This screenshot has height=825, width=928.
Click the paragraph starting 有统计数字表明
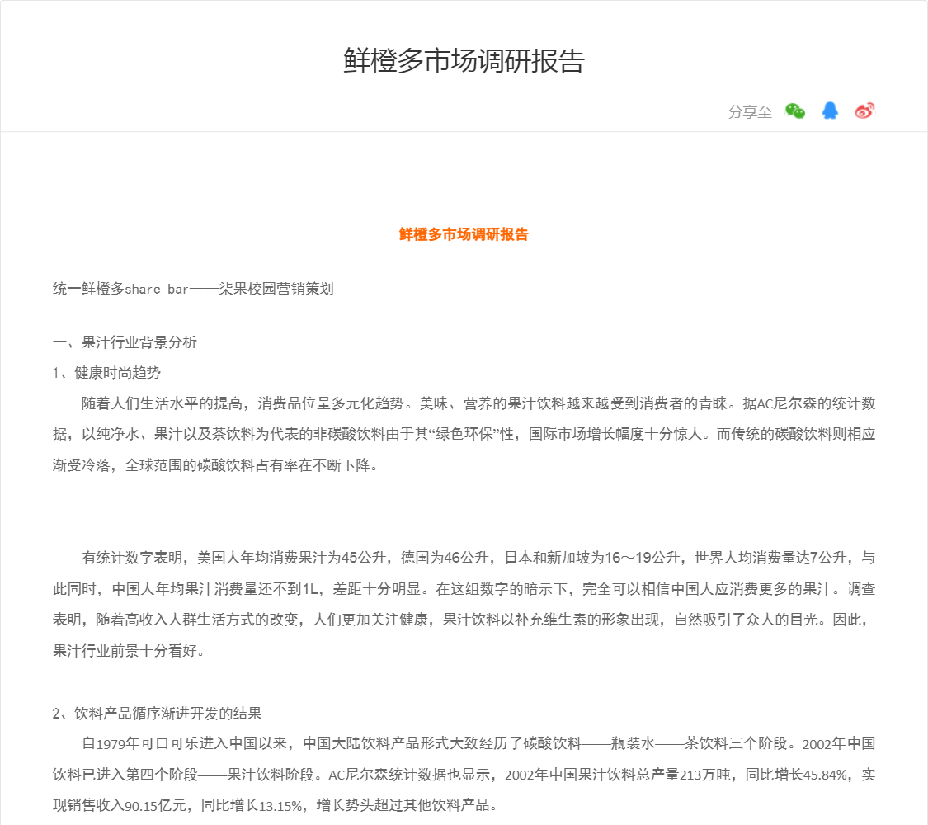[x=464, y=604]
